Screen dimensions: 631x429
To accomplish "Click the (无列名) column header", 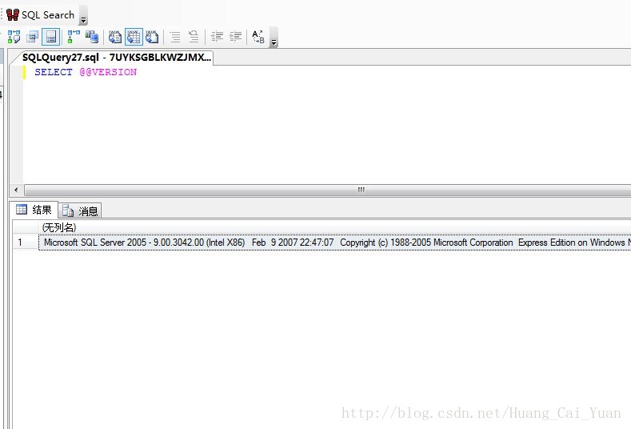I will pos(334,227).
